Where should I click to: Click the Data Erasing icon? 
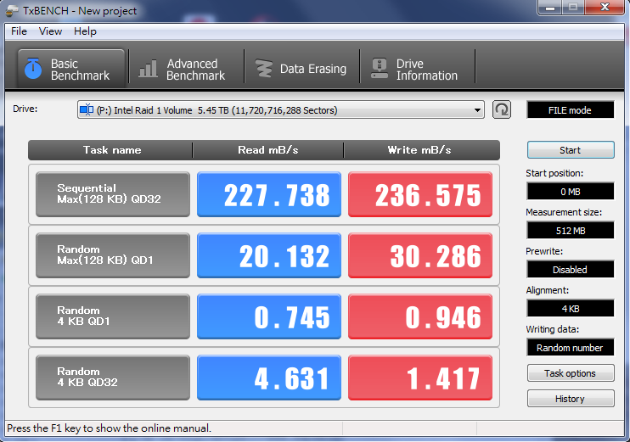264,69
